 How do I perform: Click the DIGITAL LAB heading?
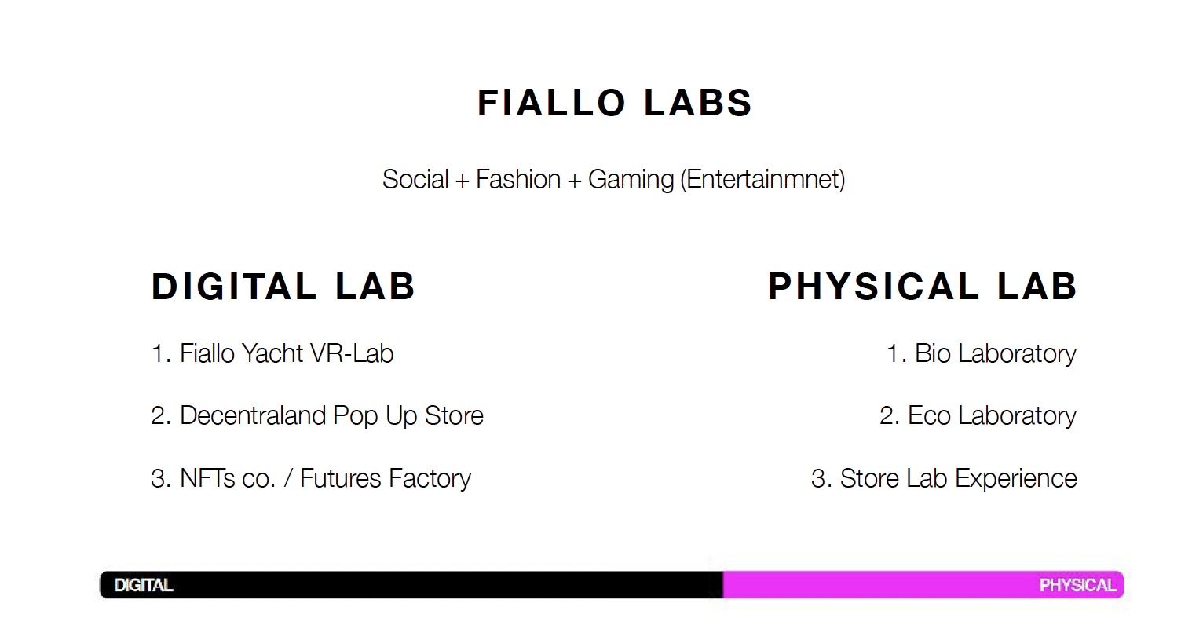point(283,287)
